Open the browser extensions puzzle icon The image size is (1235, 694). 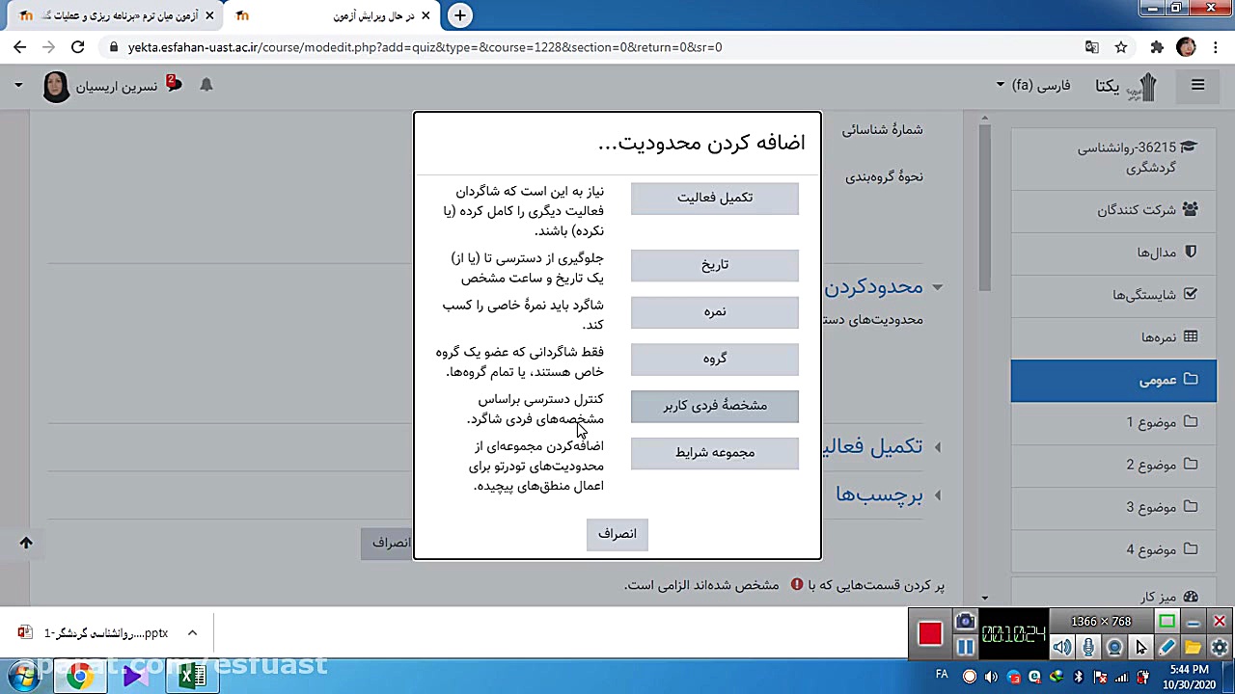(1157, 47)
